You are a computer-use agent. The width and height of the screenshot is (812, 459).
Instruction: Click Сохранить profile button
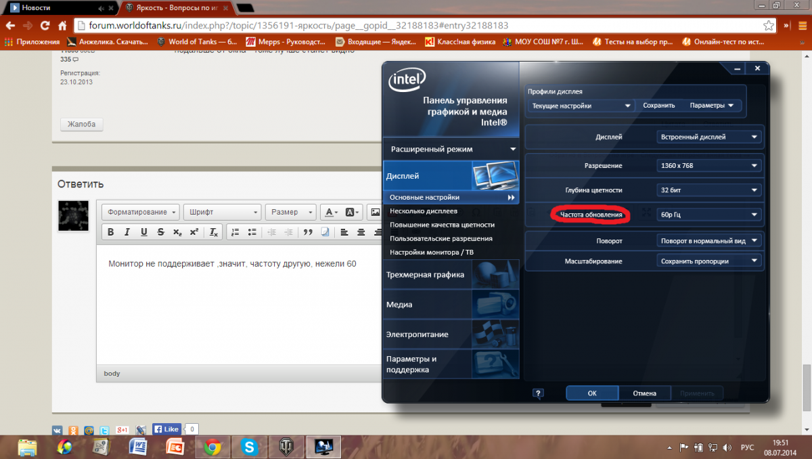(x=658, y=106)
